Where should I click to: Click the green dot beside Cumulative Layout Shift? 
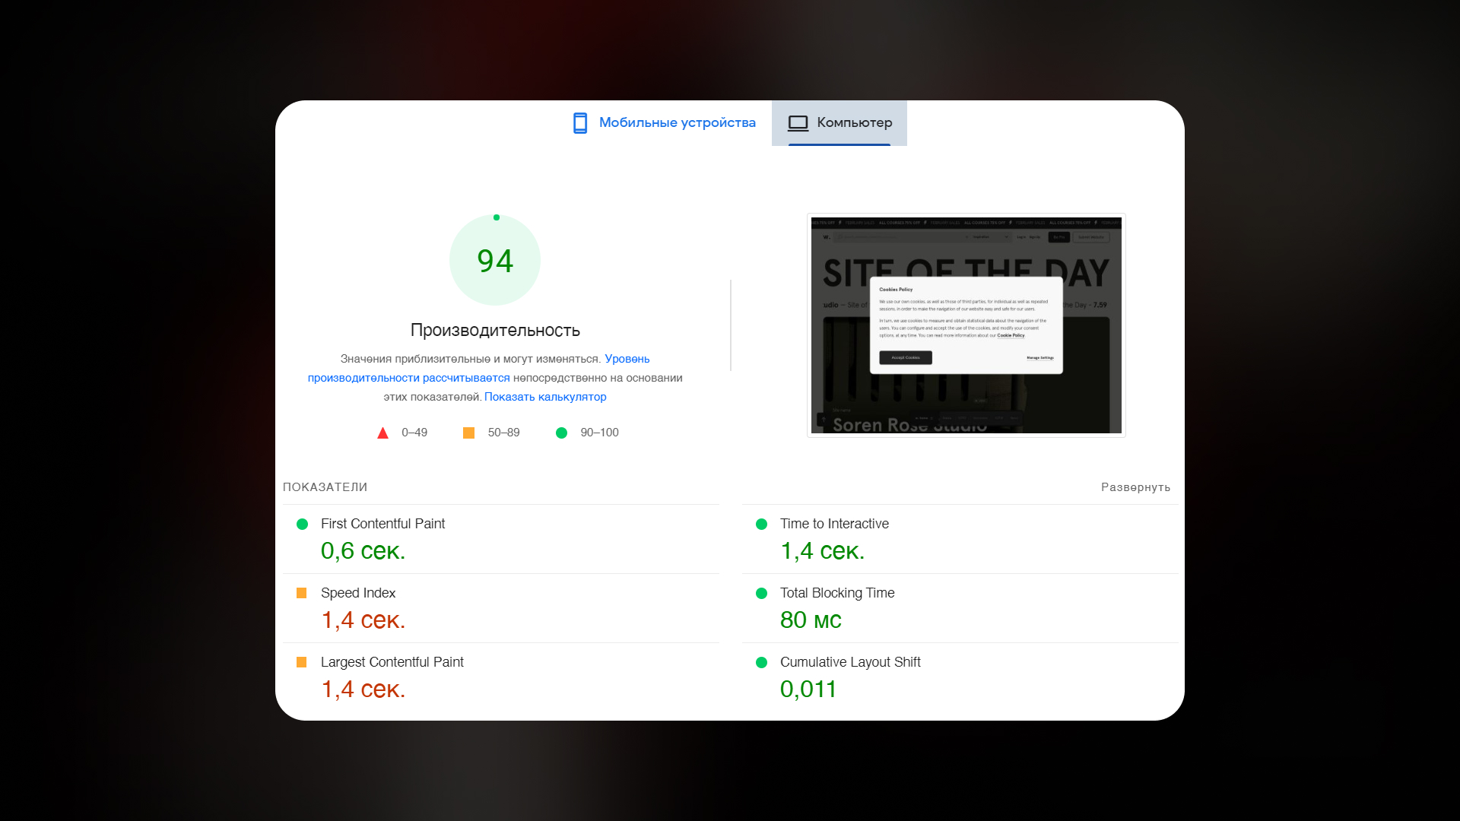click(x=761, y=662)
